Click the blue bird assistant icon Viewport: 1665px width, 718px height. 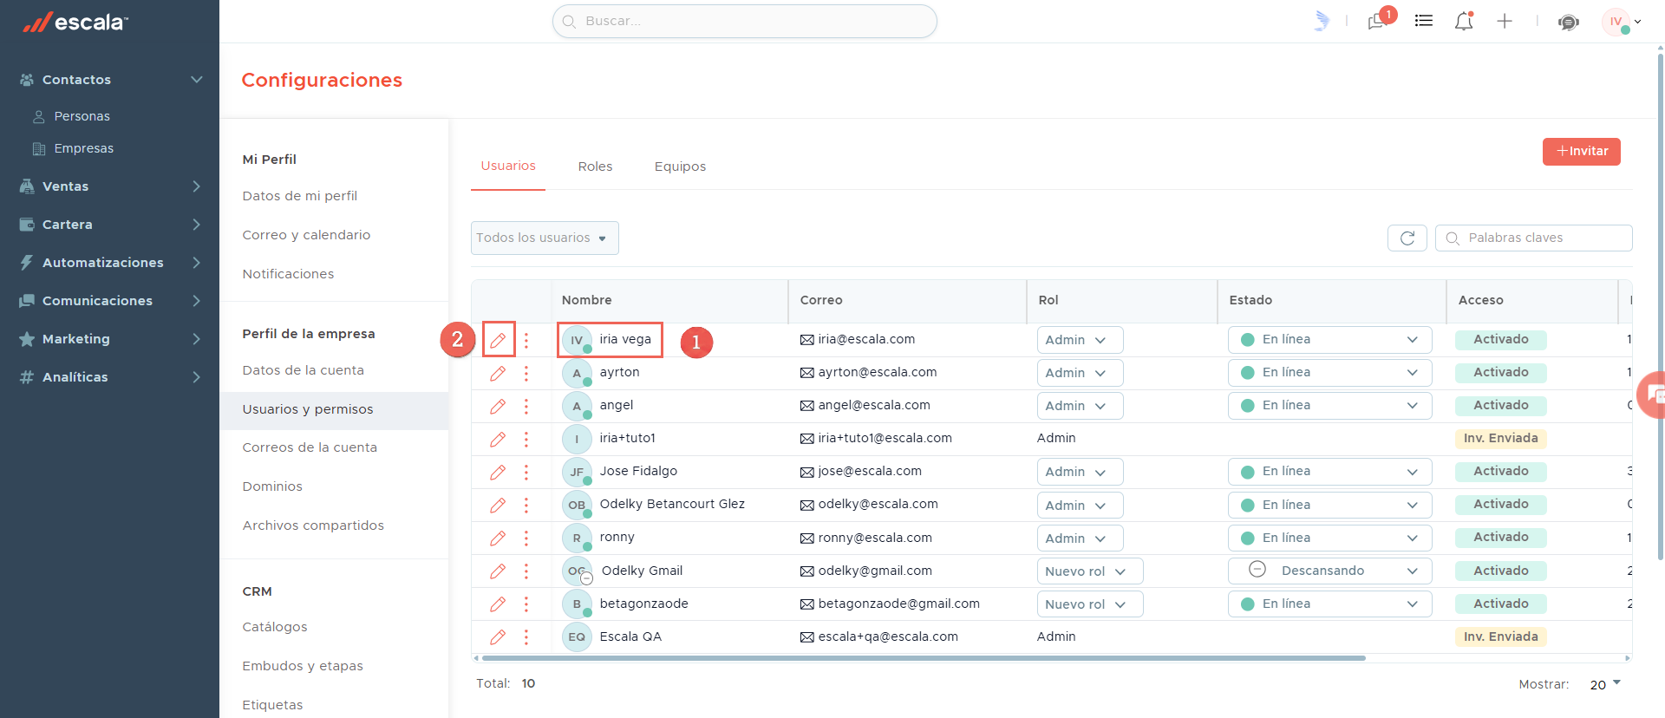(x=1321, y=21)
